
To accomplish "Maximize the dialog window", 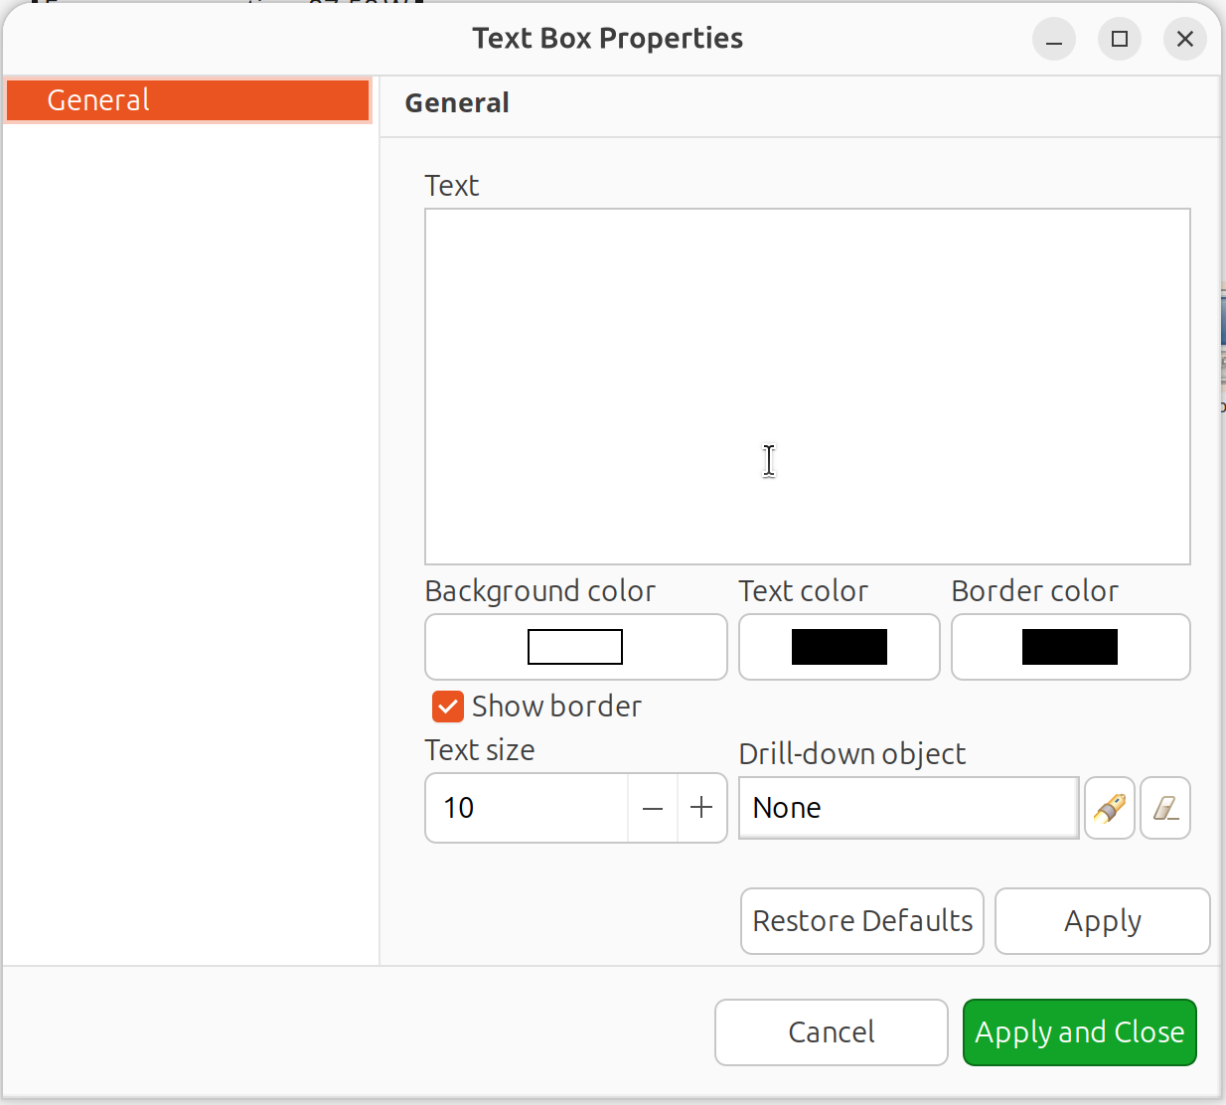I will pyautogui.click(x=1120, y=39).
